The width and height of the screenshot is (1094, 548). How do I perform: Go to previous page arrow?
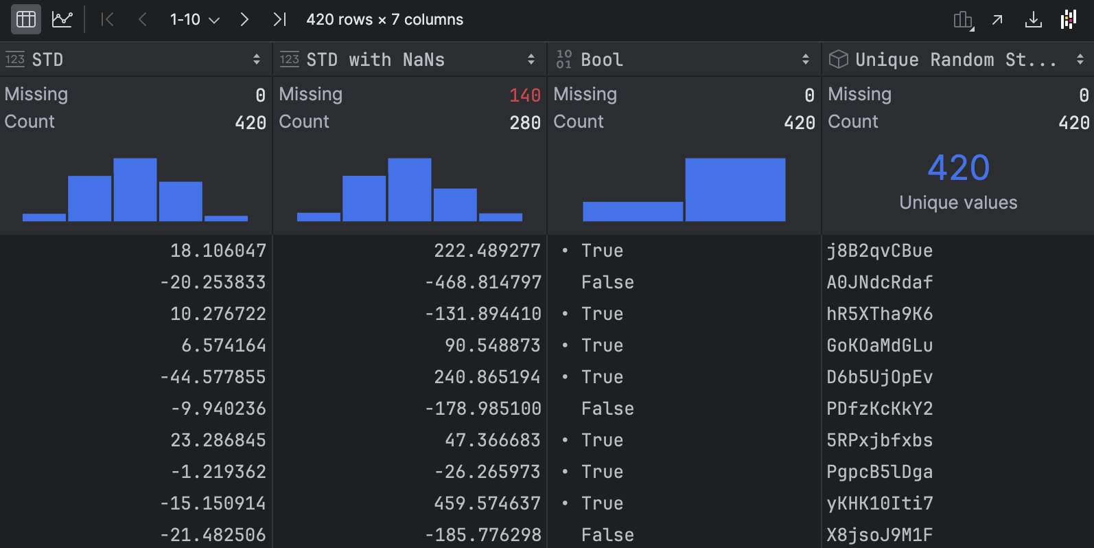[x=143, y=19]
